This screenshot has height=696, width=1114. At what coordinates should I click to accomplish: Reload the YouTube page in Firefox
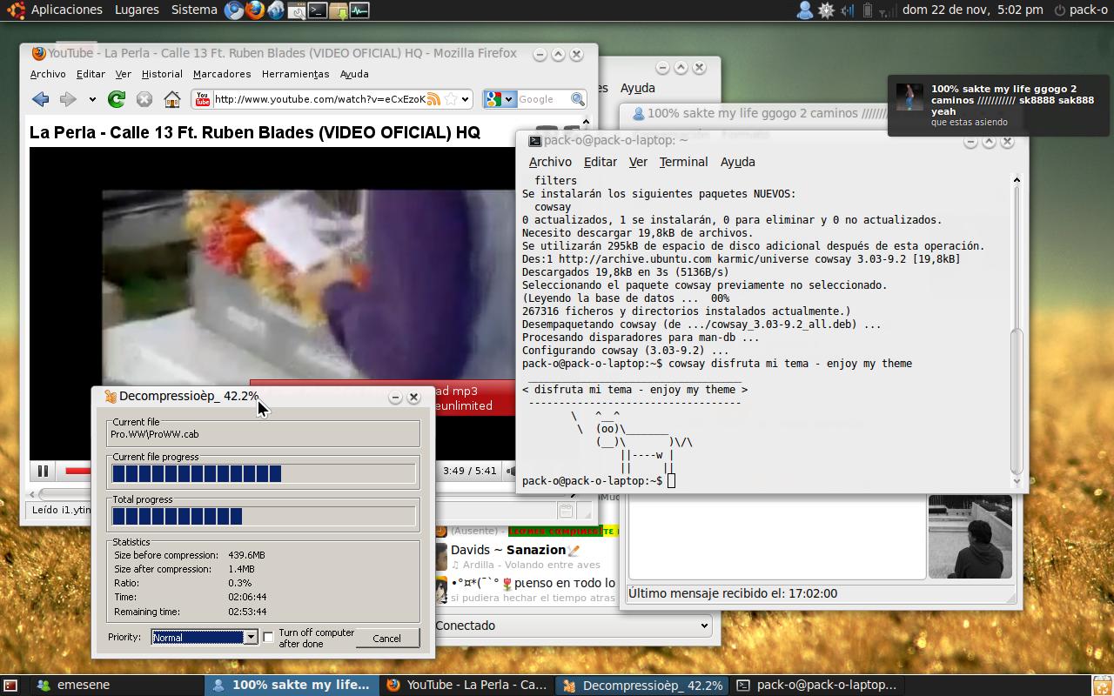[116, 99]
